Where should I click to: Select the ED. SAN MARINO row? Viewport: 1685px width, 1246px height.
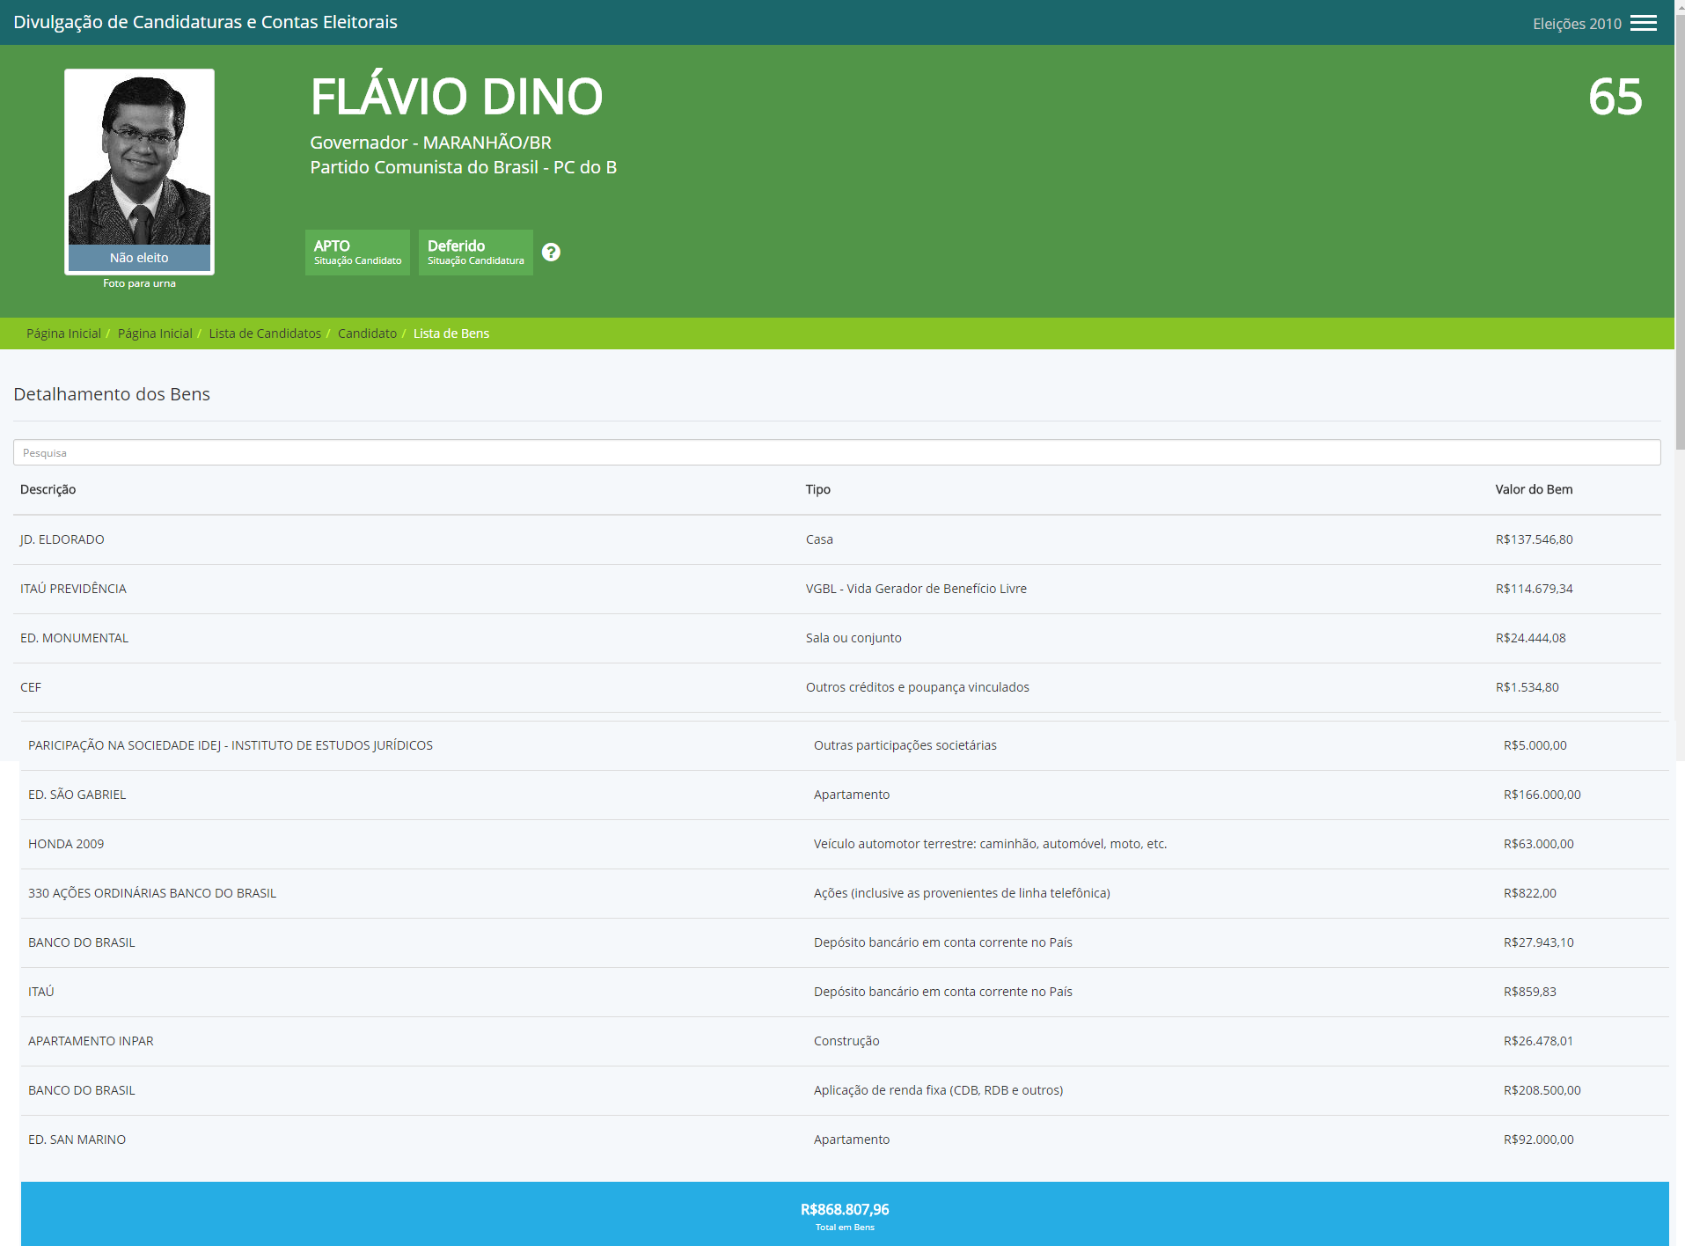coord(77,1140)
